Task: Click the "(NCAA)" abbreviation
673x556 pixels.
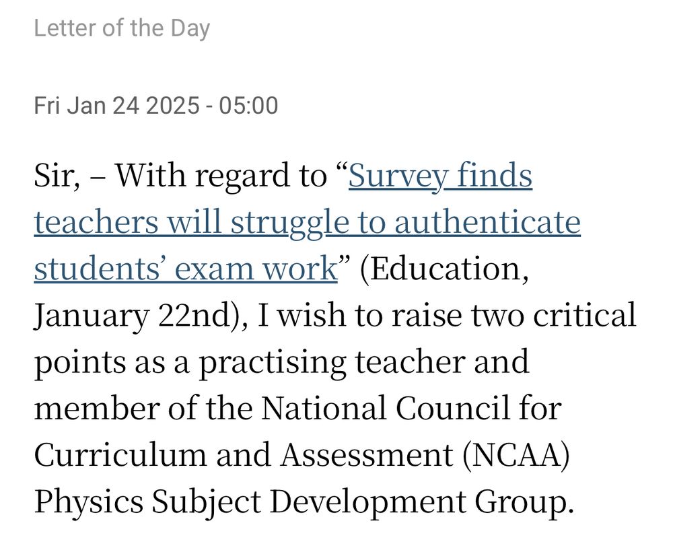Action: (x=516, y=455)
